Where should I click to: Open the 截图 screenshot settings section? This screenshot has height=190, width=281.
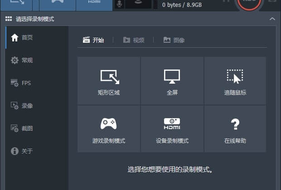[x=37, y=128]
